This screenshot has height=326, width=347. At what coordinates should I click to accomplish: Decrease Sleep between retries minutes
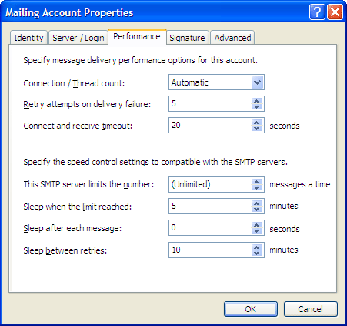[x=257, y=253]
